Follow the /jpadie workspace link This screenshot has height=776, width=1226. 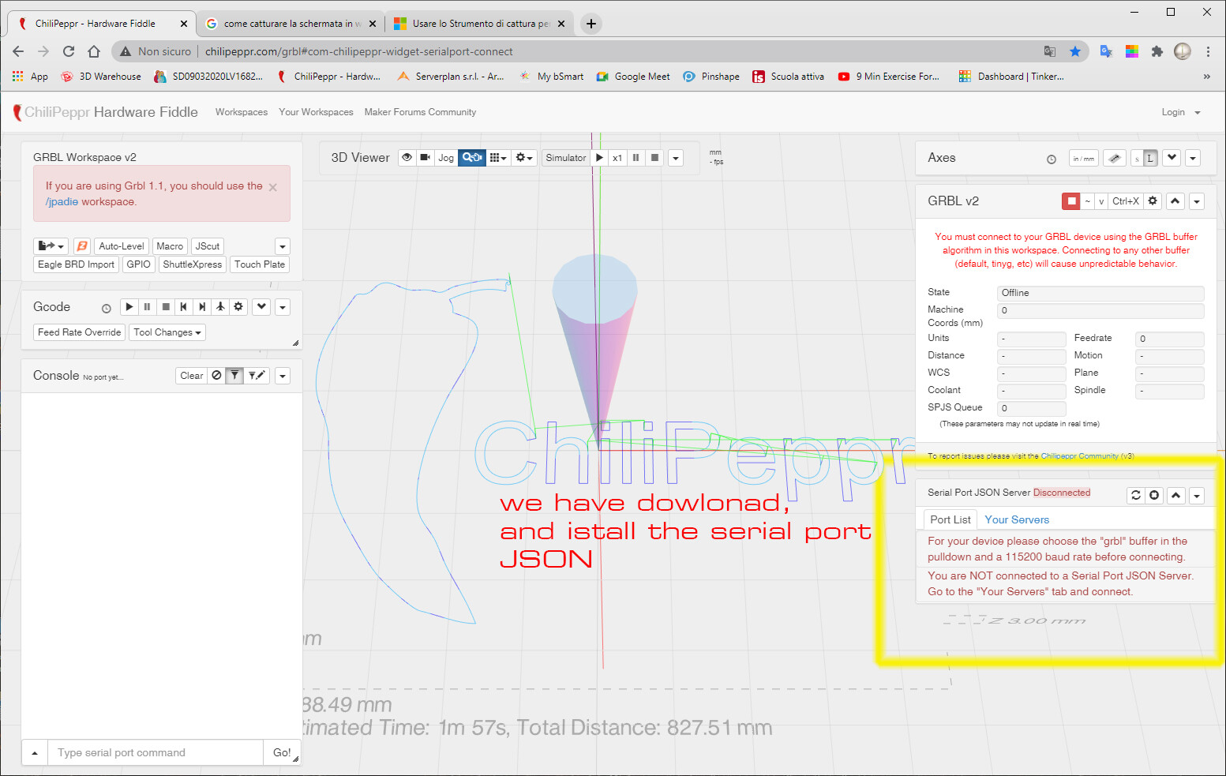point(62,201)
